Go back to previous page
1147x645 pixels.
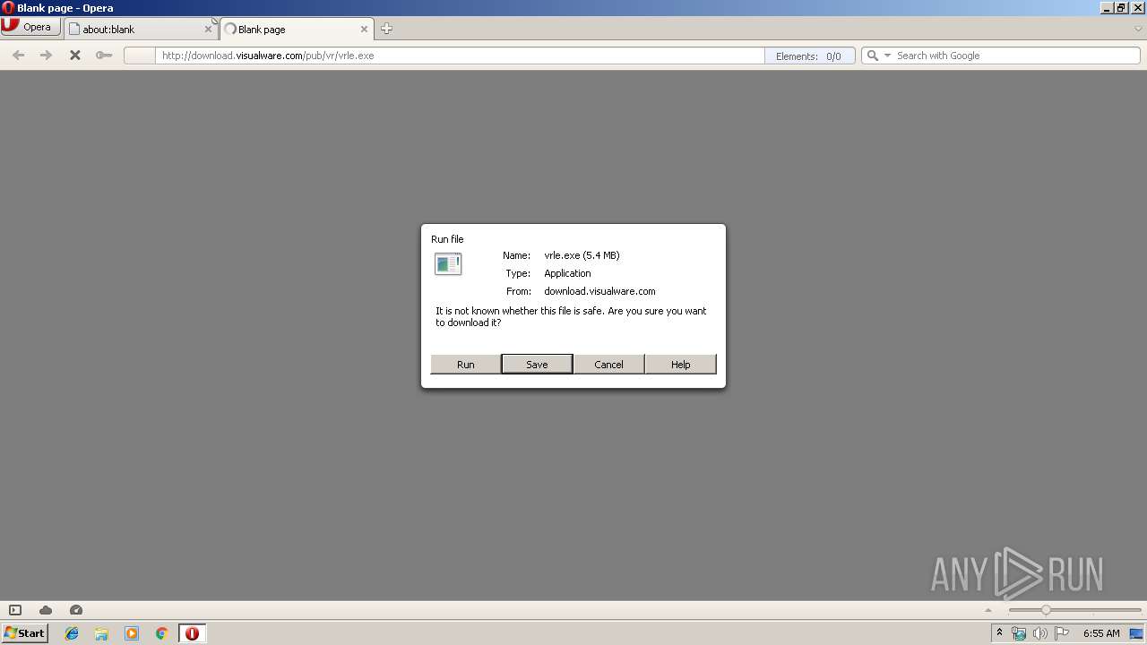18,56
